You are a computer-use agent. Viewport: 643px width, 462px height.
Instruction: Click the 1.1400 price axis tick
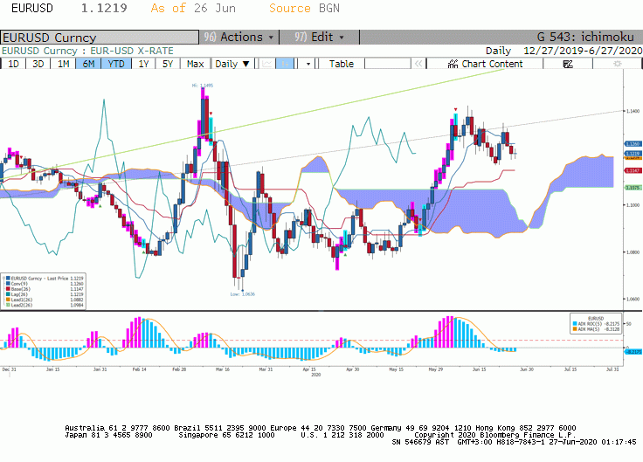click(x=633, y=111)
